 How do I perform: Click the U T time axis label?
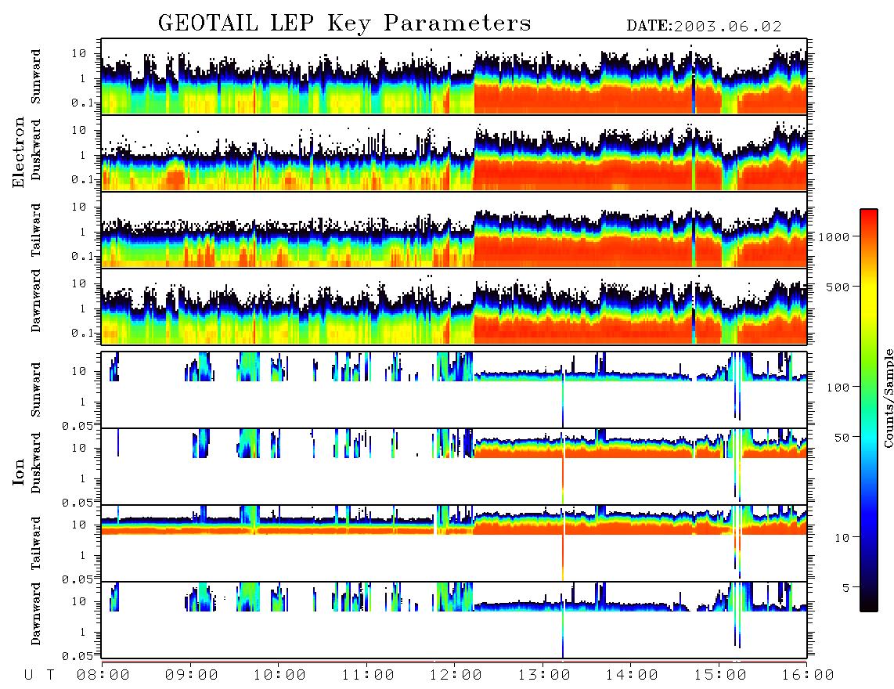40,675
